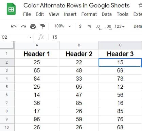Image resolution: width=142 pixels, height=131 pixels.
Task: Click the Header 3 cell
Action: coord(120,54)
